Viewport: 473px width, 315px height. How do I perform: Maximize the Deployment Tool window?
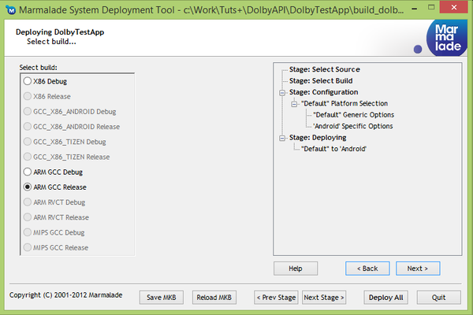[431, 7]
